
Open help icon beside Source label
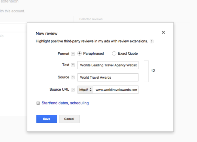coord(73,78)
